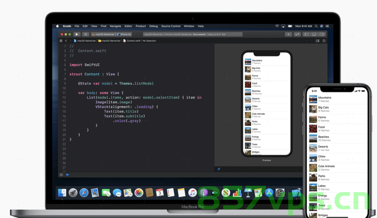This screenshot has height=218, width=377.
Task: Open the related items grid icon
Action: point(61,41)
